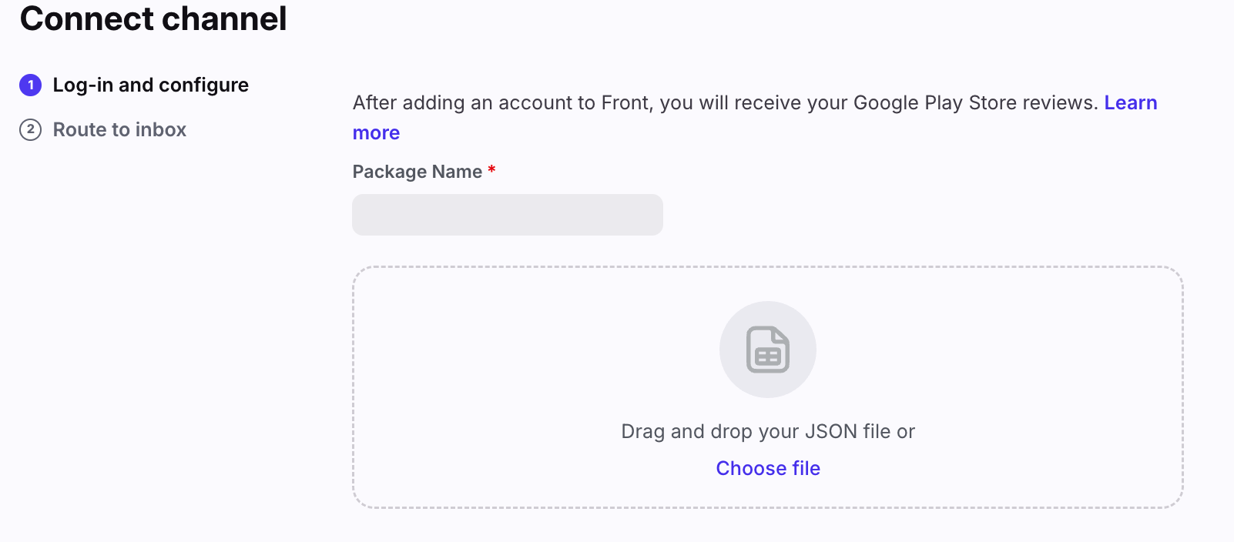Go to the Route to inbox step
The width and height of the screenshot is (1234, 542).
point(119,129)
